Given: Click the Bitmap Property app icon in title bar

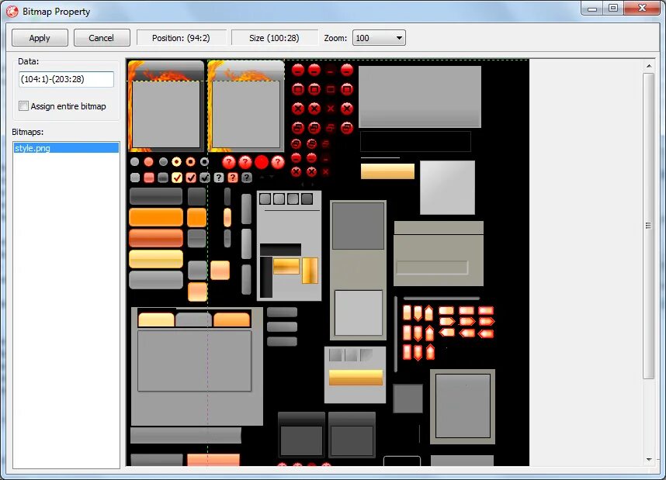Looking at the screenshot, I should pos(12,12).
